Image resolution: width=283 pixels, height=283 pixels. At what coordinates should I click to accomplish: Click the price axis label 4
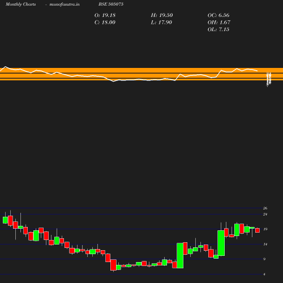coord(264,274)
